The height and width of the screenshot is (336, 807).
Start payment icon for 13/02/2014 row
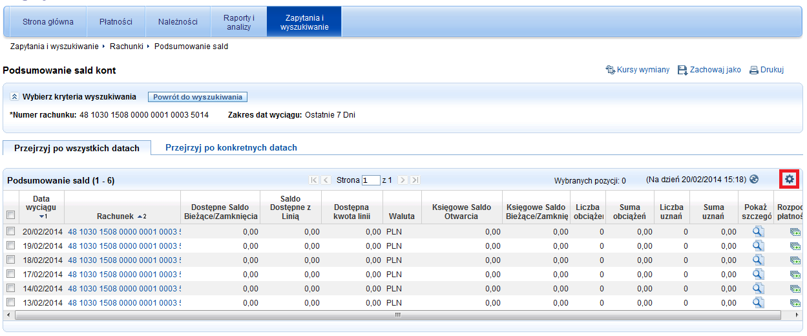(x=795, y=303)
